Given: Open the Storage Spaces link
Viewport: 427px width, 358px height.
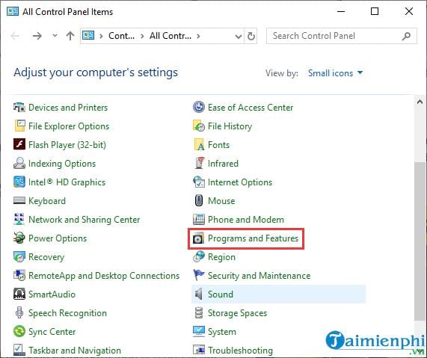Looking at the screenshot, I should point(237,313).
